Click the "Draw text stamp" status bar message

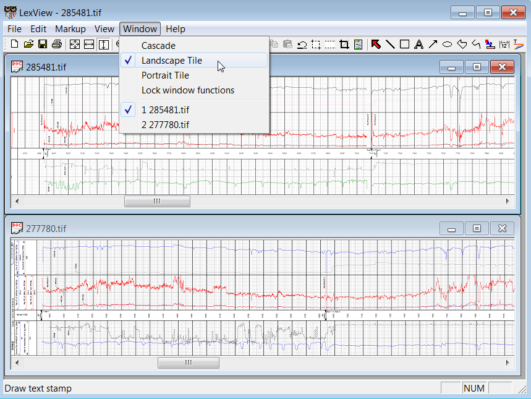pyautogui.click(x=38, y=388)
